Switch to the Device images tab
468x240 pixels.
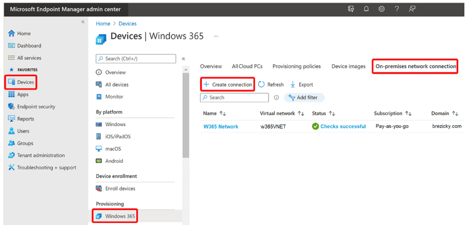pos(348,66)
